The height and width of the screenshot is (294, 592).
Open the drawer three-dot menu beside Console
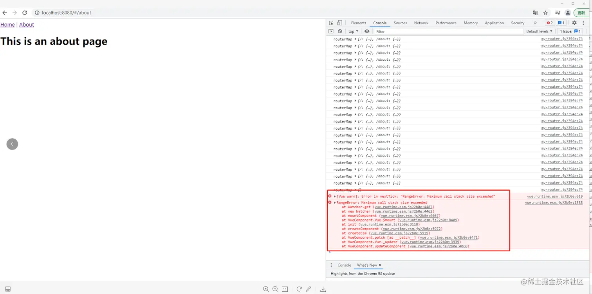pos(331,265)
